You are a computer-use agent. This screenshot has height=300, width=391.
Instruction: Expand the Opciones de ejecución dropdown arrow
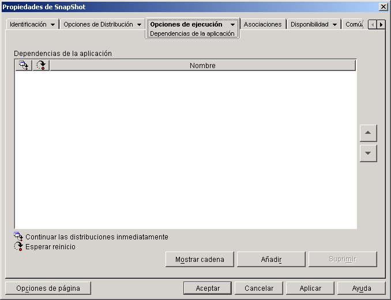232,25
